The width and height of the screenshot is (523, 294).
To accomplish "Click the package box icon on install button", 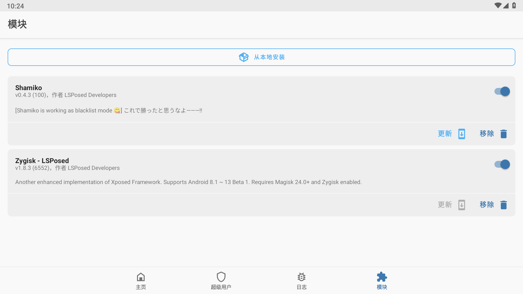I will pyautogui.click(x=244, y=57).
